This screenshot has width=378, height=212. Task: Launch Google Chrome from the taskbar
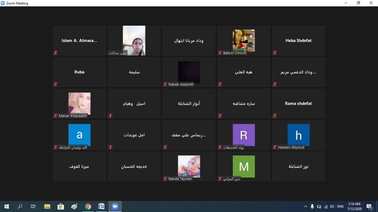pos(88,206)
